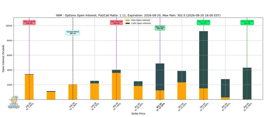Click the 300.00 IV: 7.40% strike label
Viewport: 265px width, 117px height.
click(117, 106)
